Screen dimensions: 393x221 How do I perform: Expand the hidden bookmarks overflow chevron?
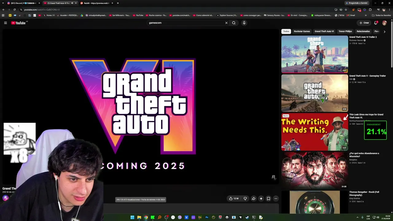[x=366, y=15]
